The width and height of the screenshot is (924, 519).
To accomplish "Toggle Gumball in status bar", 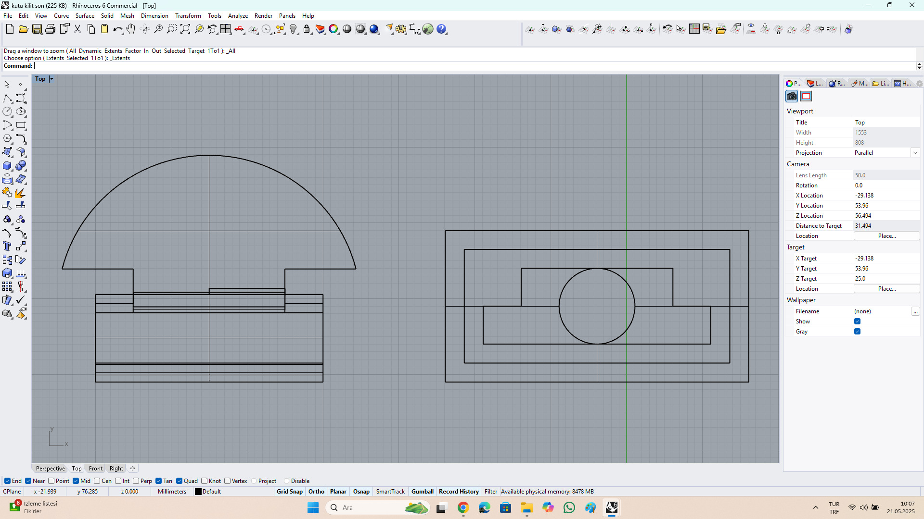I will pyautogui.click(x=422, y=492).
